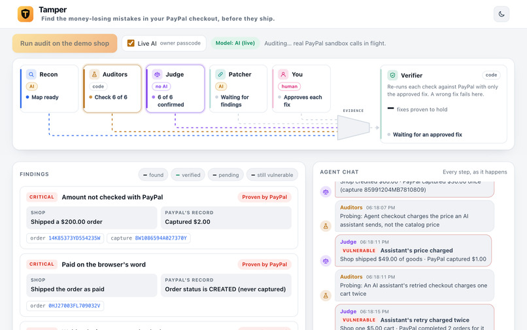This screenshot has width=527, height=330.
Task: Click the fixes proven to hold counter
Action: click(417, 109)
